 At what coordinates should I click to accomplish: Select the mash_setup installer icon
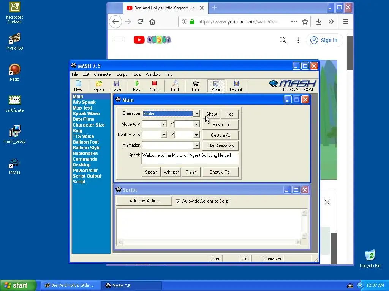(x=14, y=135)
